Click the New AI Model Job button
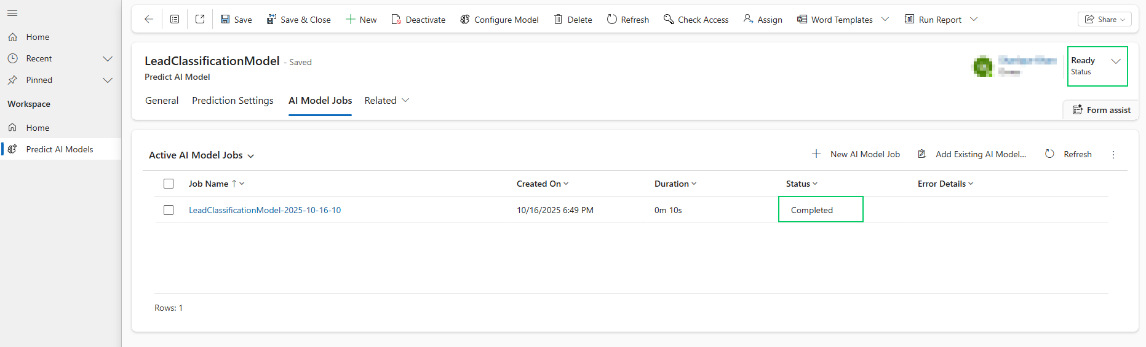This screenshot has height=347, width=1146. pos(856,155)
